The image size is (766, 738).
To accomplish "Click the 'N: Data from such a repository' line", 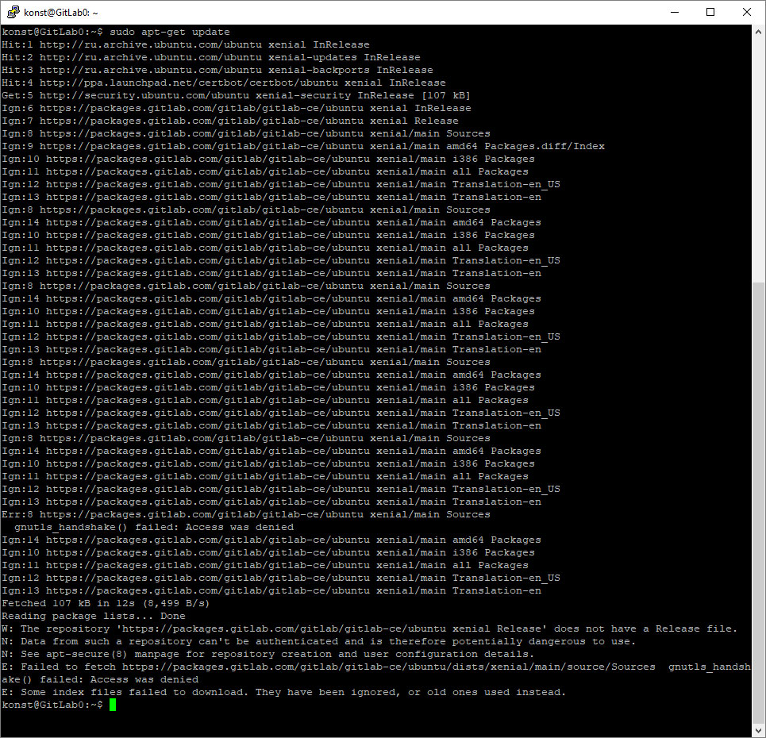I will [318, 641].
